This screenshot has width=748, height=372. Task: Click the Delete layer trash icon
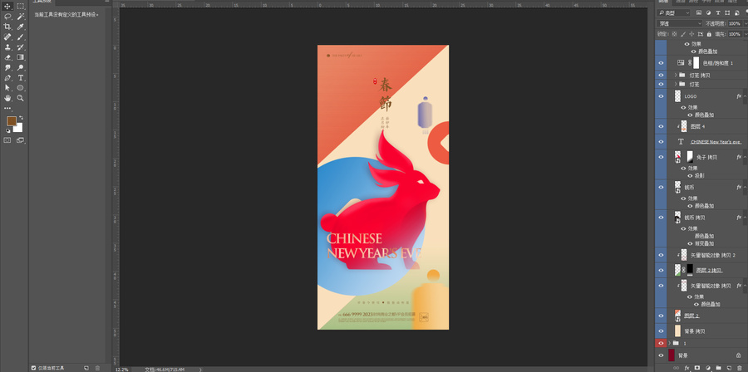click(x=739, y=368)
